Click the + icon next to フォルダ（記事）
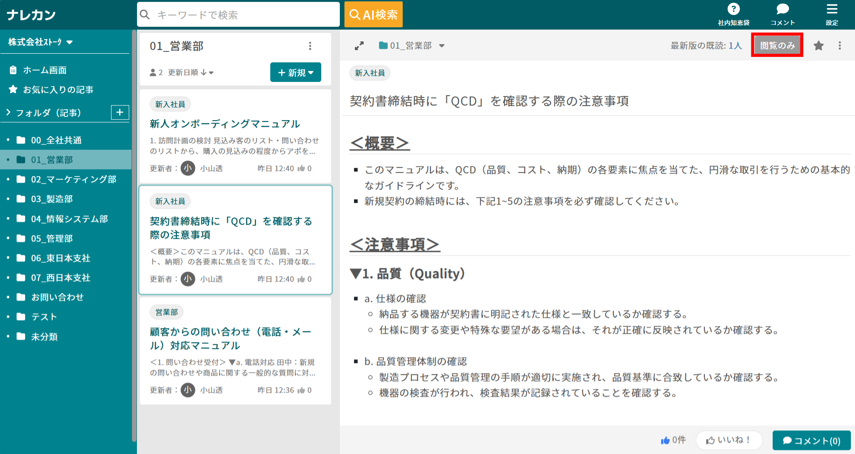The height and width of the screenshot is (454, 855). click(120, 112)
